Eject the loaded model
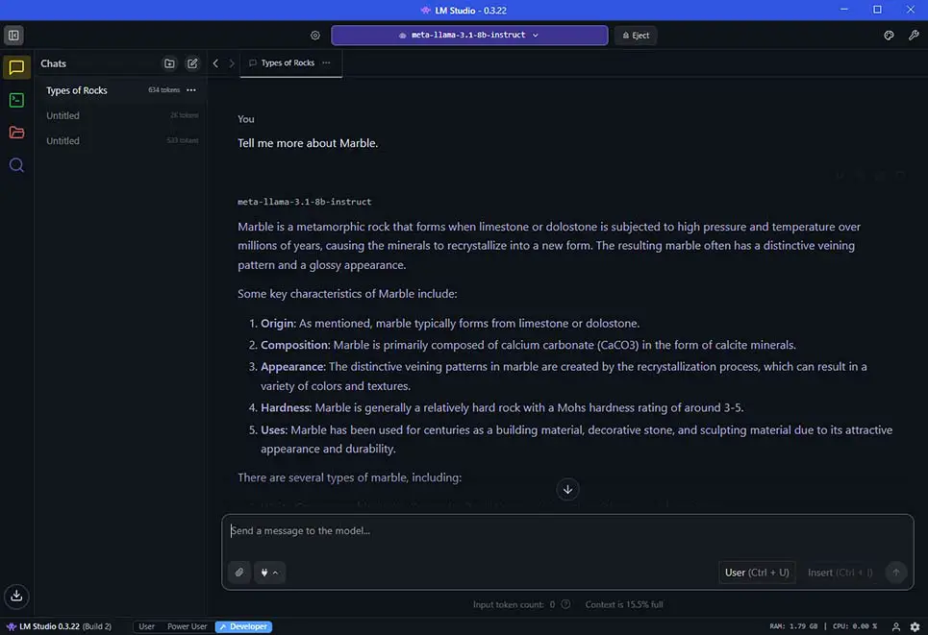The width and height of the screenshot is (928, 635). click(x=636, y=36)
